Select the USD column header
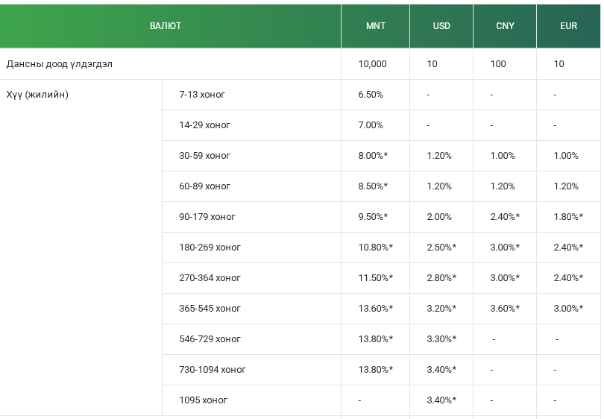 [x=441, y=26]
